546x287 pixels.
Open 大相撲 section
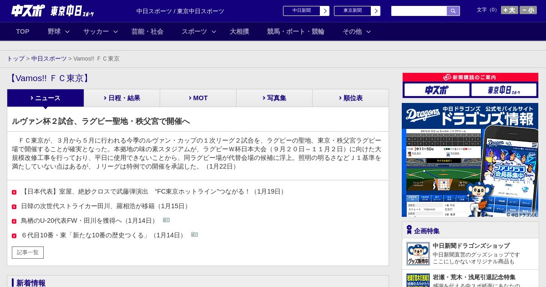[x=239, y=31]
